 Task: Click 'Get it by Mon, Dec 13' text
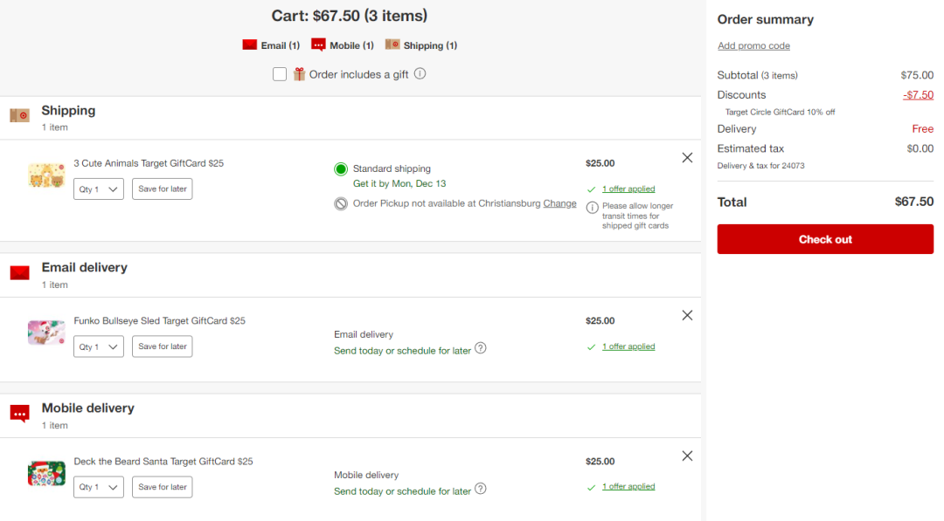click(399, 184)
